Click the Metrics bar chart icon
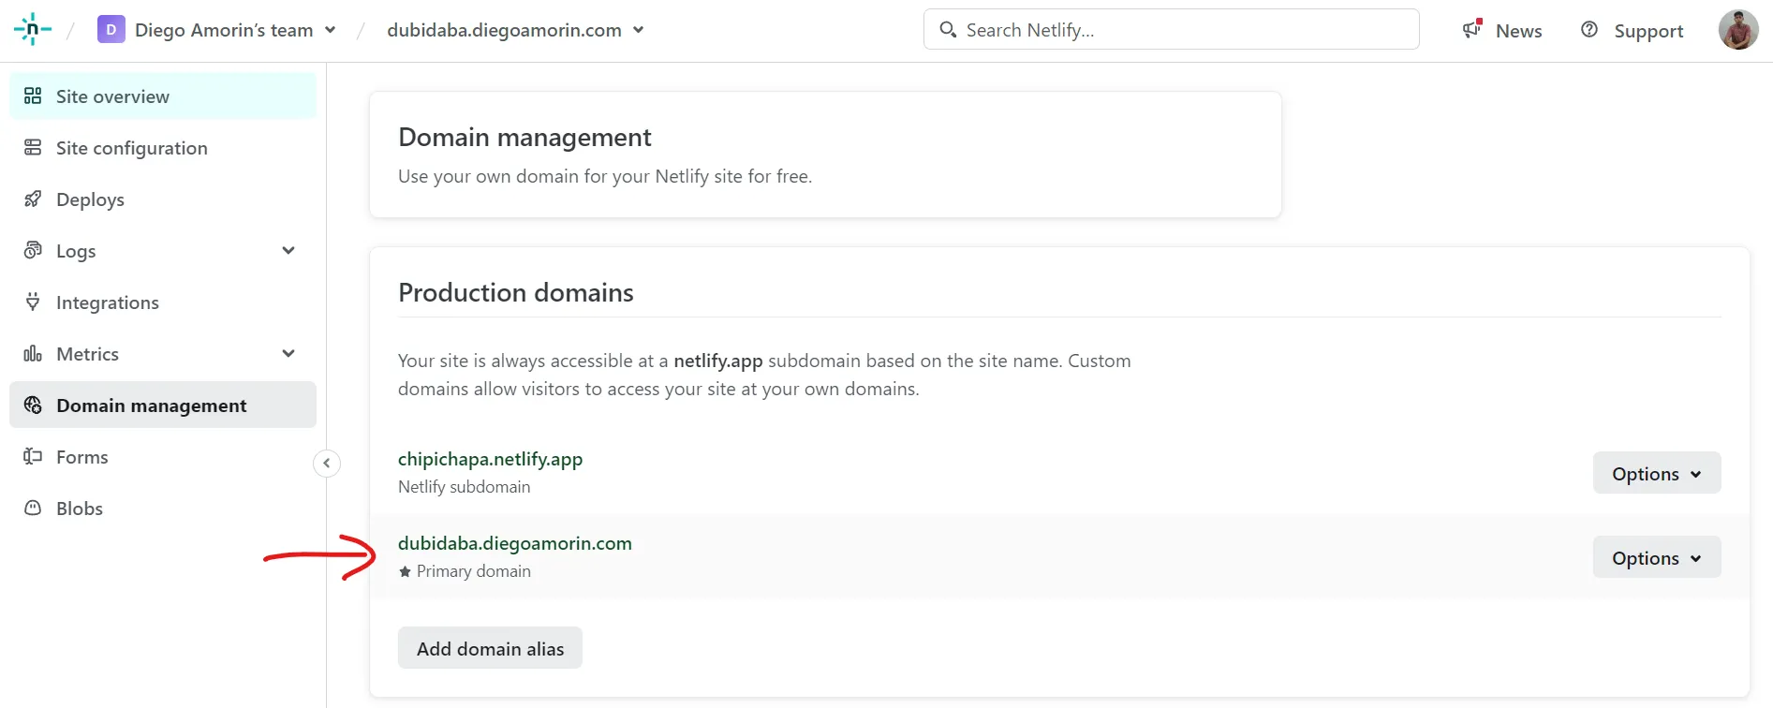The image size is (1773, 708). tap(33, 353)
